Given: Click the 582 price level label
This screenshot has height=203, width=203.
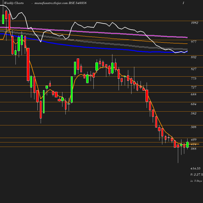Looking at the screenshot, I should (x=194, y=113).
